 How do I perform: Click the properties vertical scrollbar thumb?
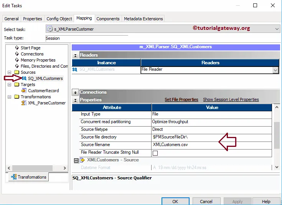coord(277,135)
